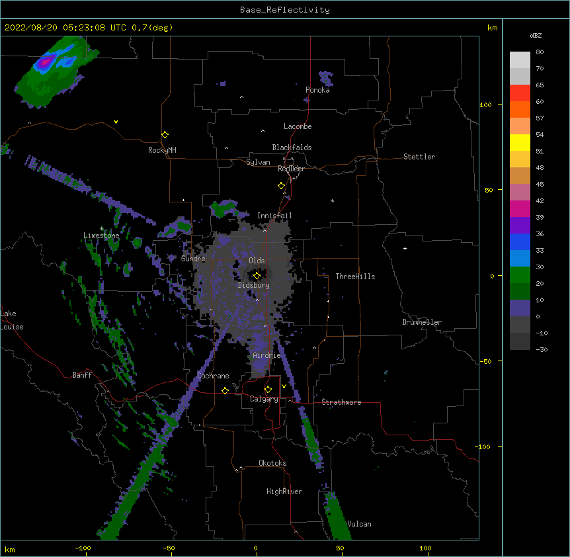This screenshot has width=570, height=557.
Task: Select the Limestone label
Action: [x=101, y=236]
